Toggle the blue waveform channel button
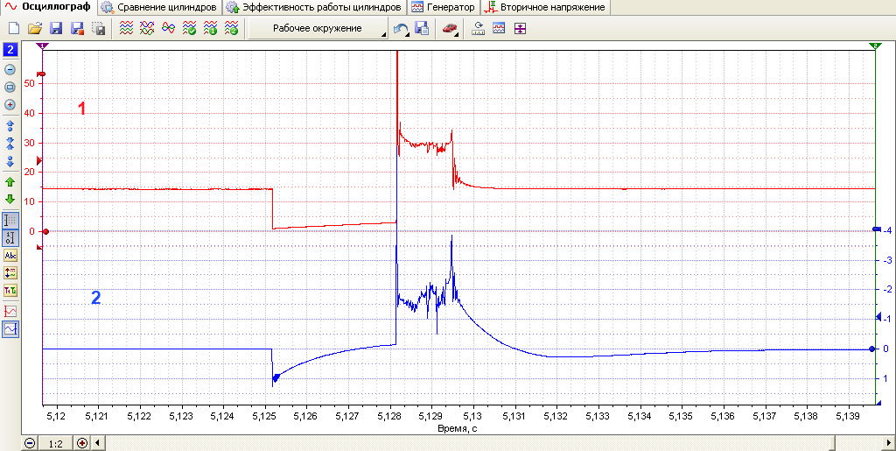 coord(10,328)
